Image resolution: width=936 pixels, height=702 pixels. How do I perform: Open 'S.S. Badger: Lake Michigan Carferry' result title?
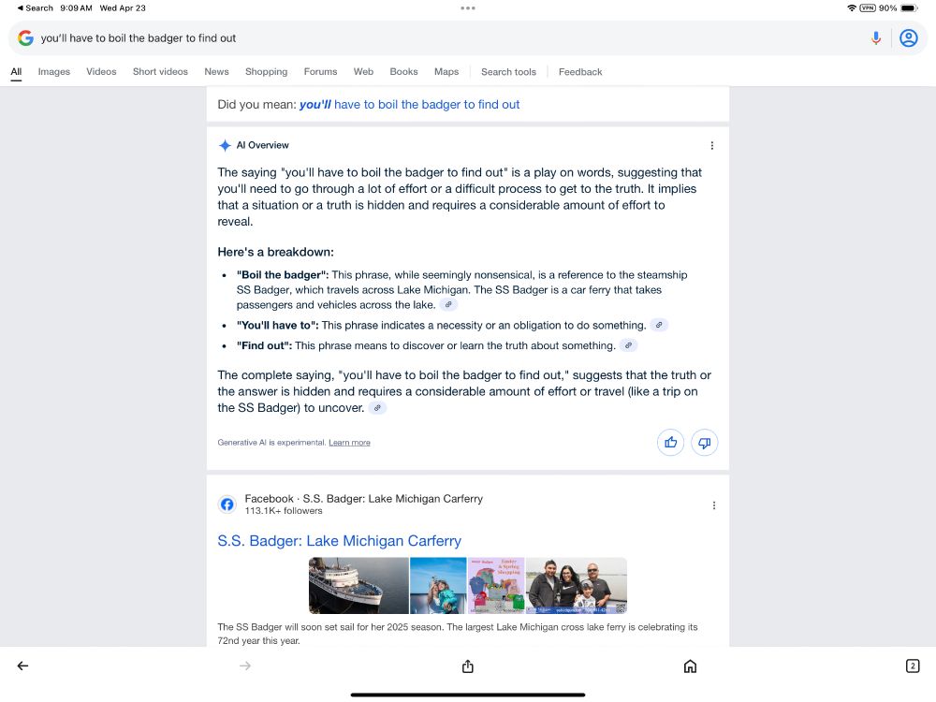point(339,541)
